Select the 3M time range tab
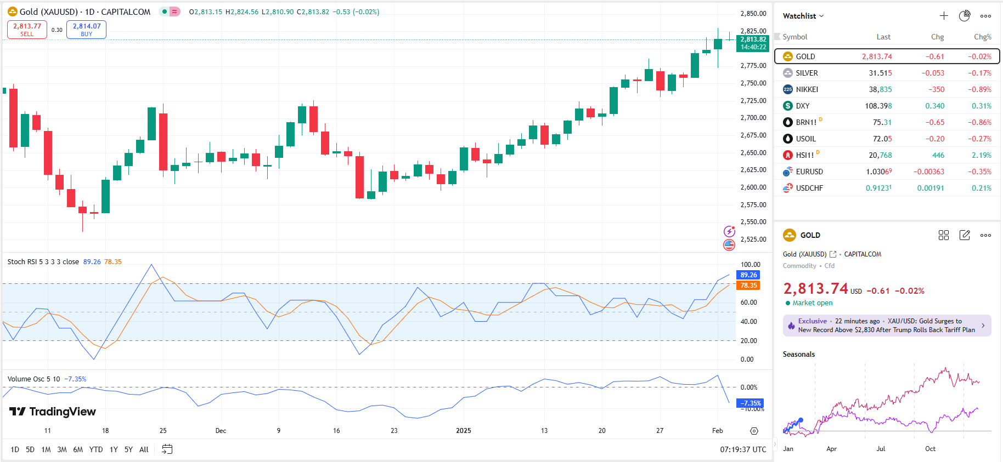Image resolution: width=1003 pixels, height=462 pixels. click(62, 449)
